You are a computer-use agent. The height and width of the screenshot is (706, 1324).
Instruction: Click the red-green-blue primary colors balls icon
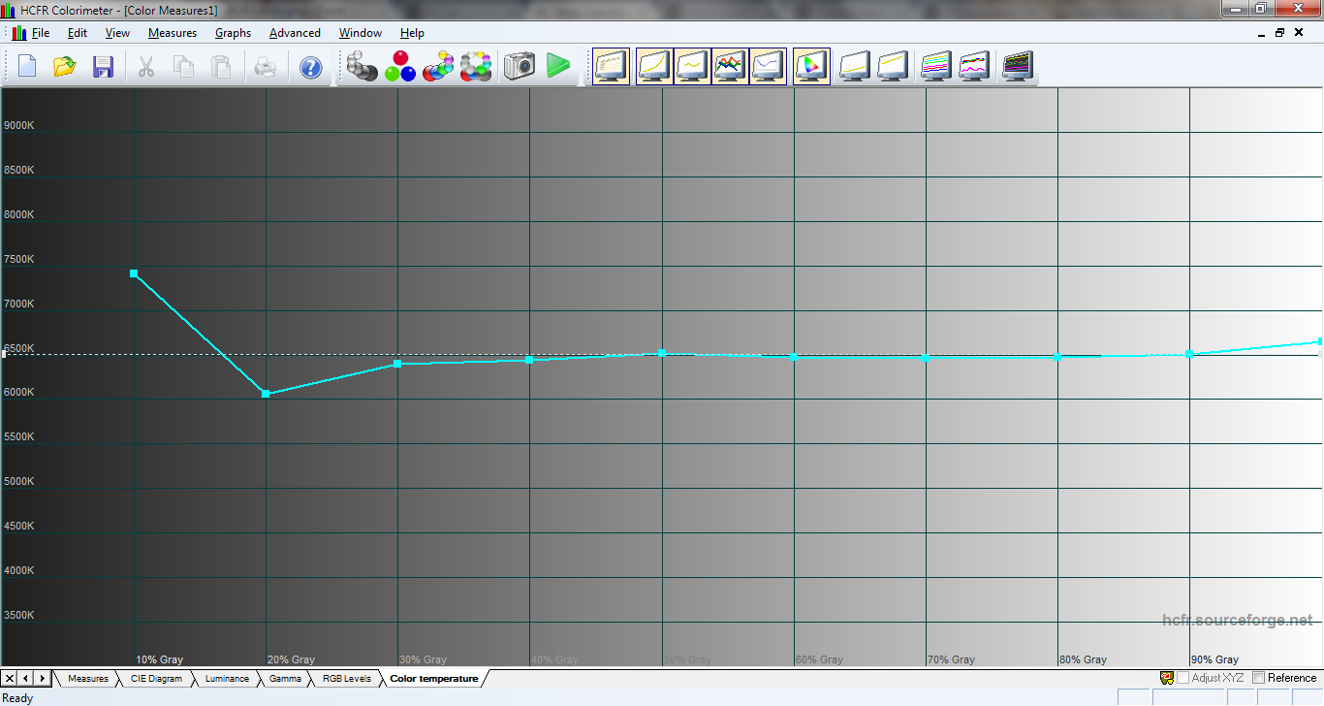(399, 66)
